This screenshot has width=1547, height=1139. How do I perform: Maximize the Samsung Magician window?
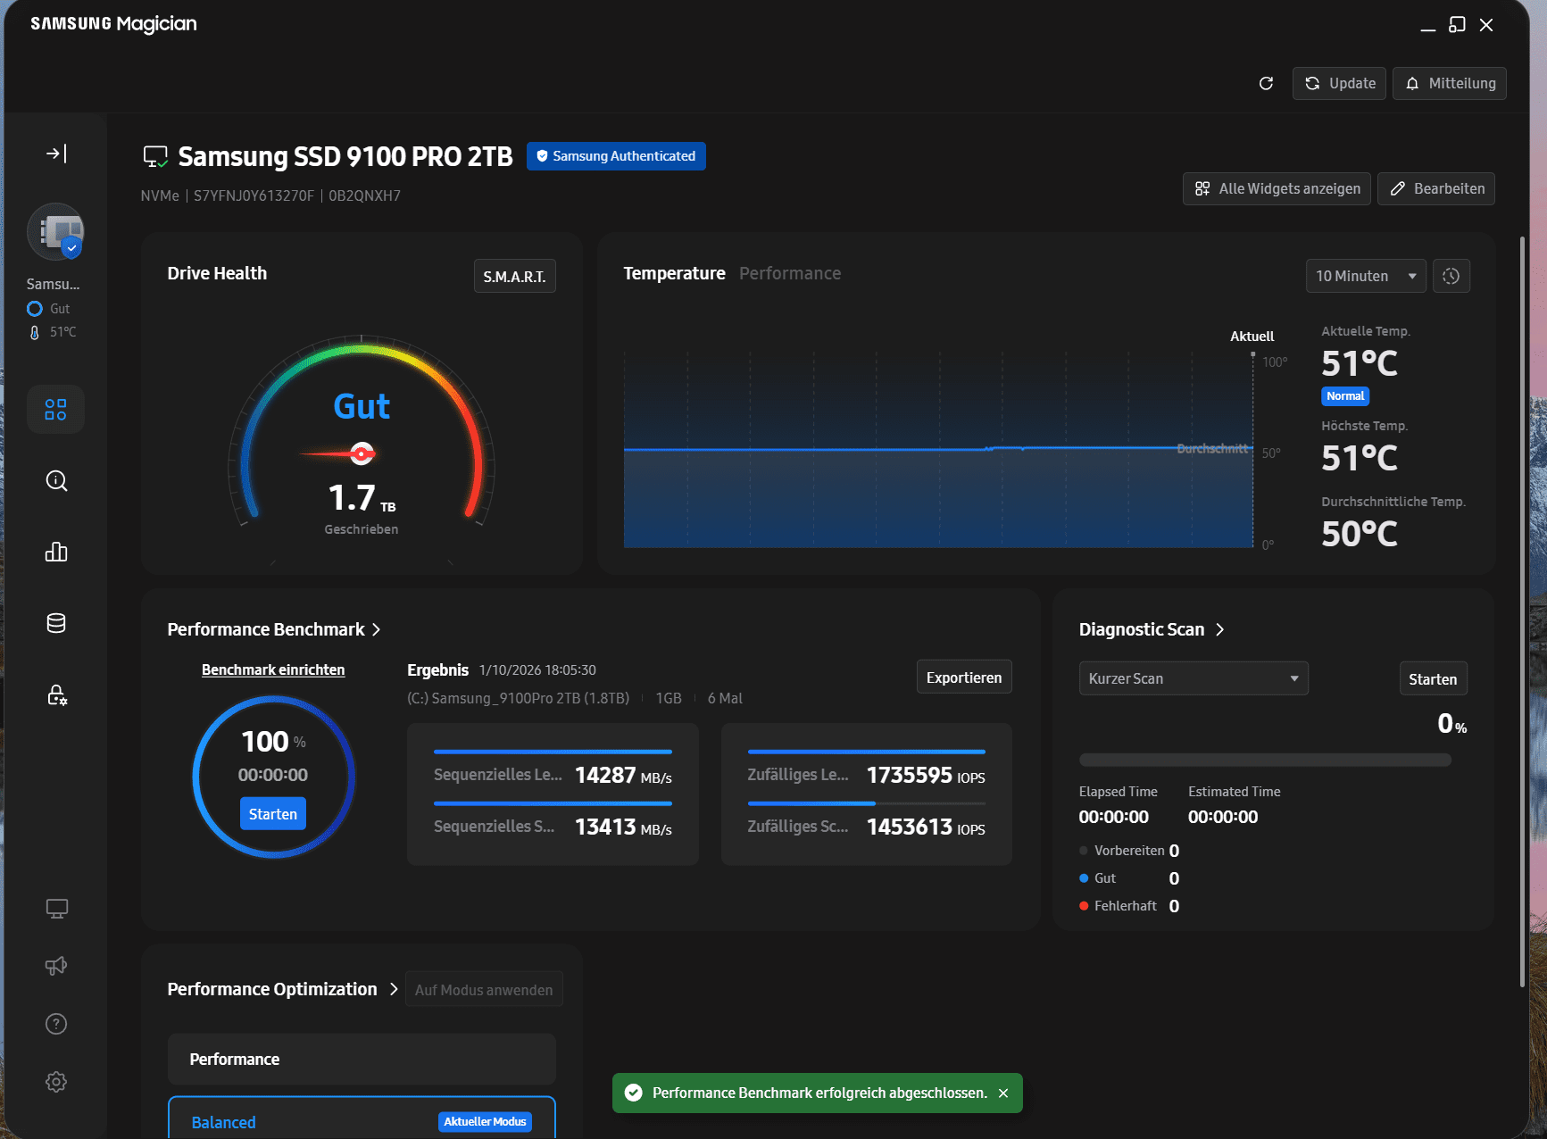1457,25
